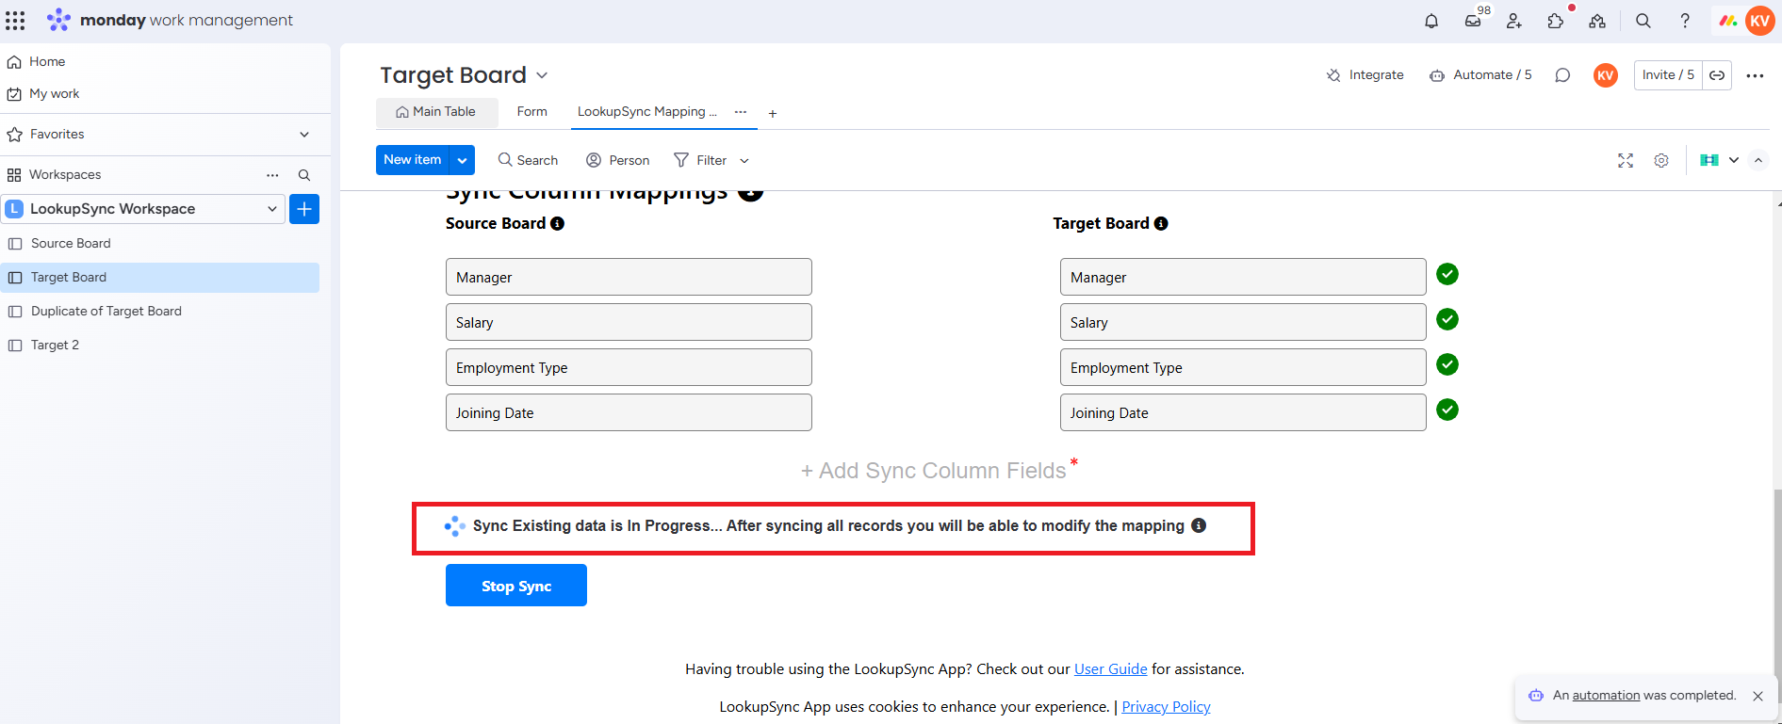Viewport: 1782px width, 724px height.
Task: Click the Source Board Manager field
Action: 629,277
